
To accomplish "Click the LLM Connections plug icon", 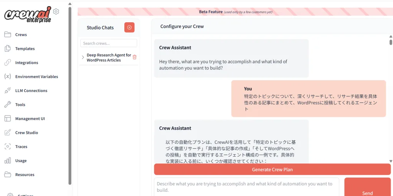I will pos(8,91).
